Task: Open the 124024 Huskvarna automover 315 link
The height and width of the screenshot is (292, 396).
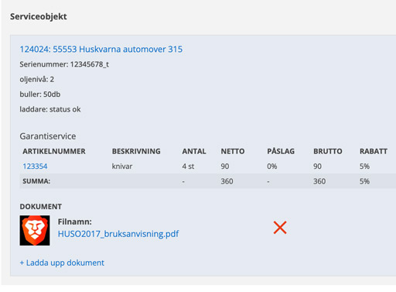Action: (x=101, y=49)
